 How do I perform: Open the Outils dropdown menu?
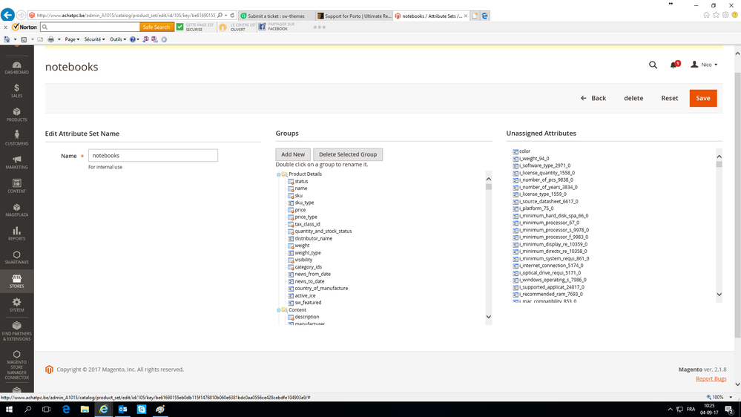coord(118,39)
